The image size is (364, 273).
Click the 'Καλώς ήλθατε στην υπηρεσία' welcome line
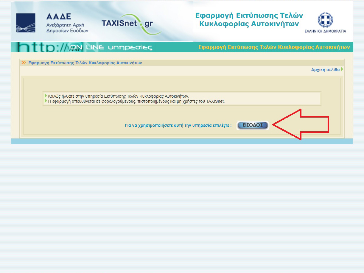pos(119,96)
